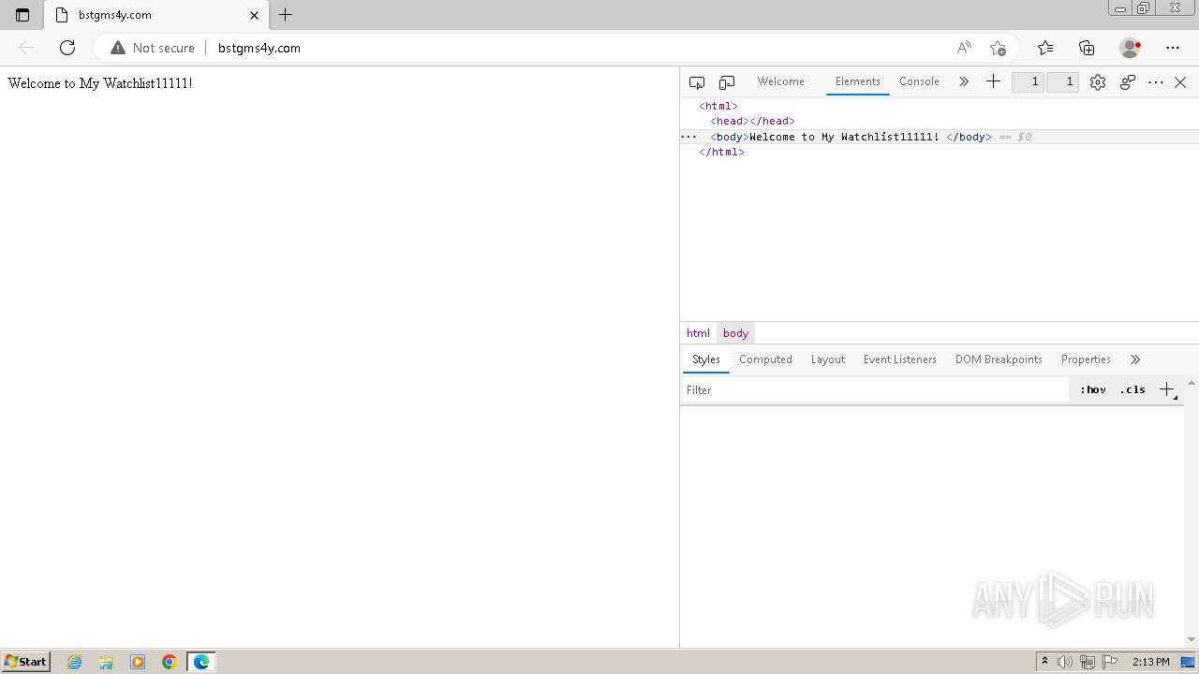Image resolution: width=1199 pixels, height=674 pixels.
Task: Open the Favorites list
Action: [1045, 48]
